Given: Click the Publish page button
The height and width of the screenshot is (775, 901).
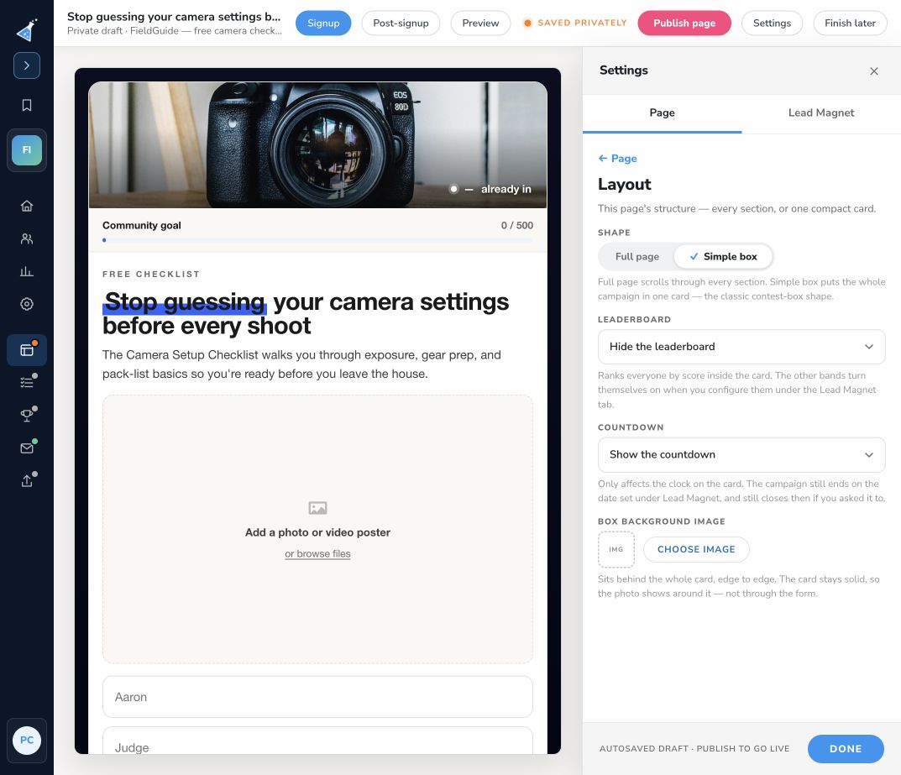Looking at the screenshot, I should click(x=684, y=23).
